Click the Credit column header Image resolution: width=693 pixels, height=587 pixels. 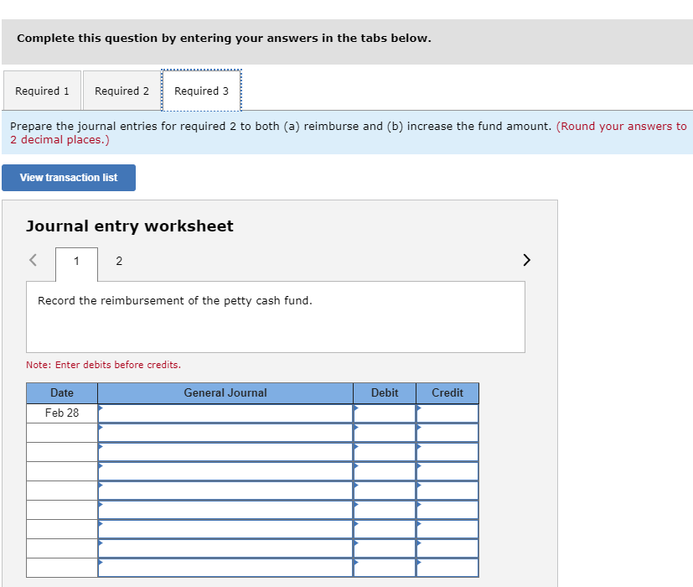click(447, 392)
